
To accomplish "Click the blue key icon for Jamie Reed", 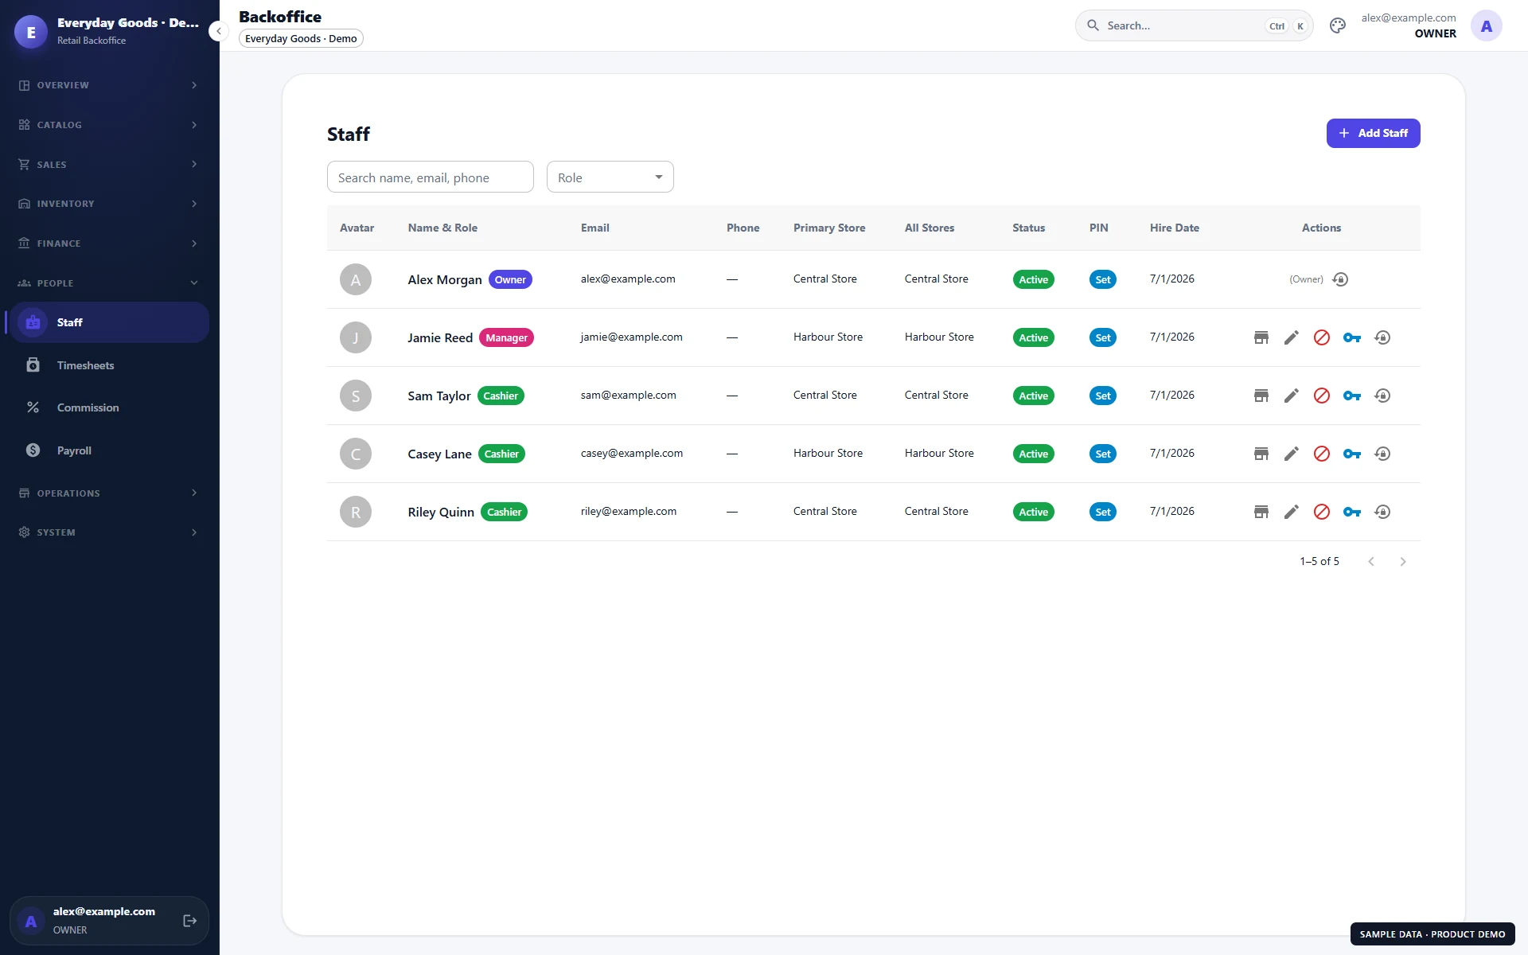I will pyautogui.click(x=1352, y=337).
